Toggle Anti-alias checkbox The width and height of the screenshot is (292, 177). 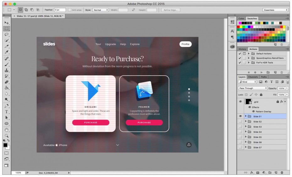[70, 10]
